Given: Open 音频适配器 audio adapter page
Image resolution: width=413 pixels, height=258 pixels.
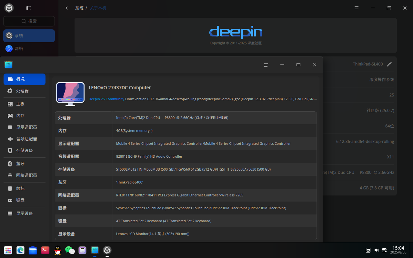Looking at the screenshot, I should pyautogui.click(x=25, y=139).
